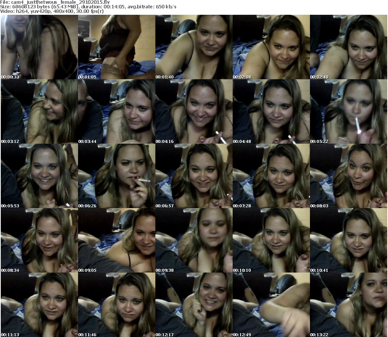Pick the thumbnail stamped 00:09:38

click(x=194, y=240)
